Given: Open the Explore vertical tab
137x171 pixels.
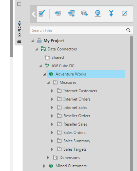Looking at the screenshot, I should [19, 29].
